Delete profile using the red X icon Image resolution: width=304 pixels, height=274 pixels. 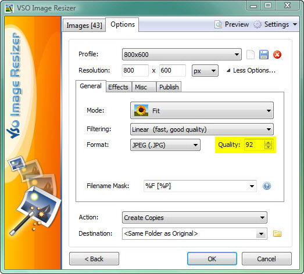(277, 55)
